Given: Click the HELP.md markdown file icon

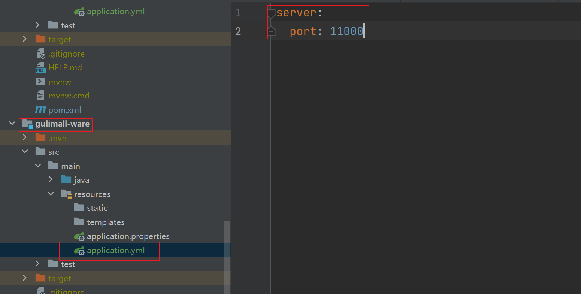Looking at the screenshot, I should pos(40,68).
